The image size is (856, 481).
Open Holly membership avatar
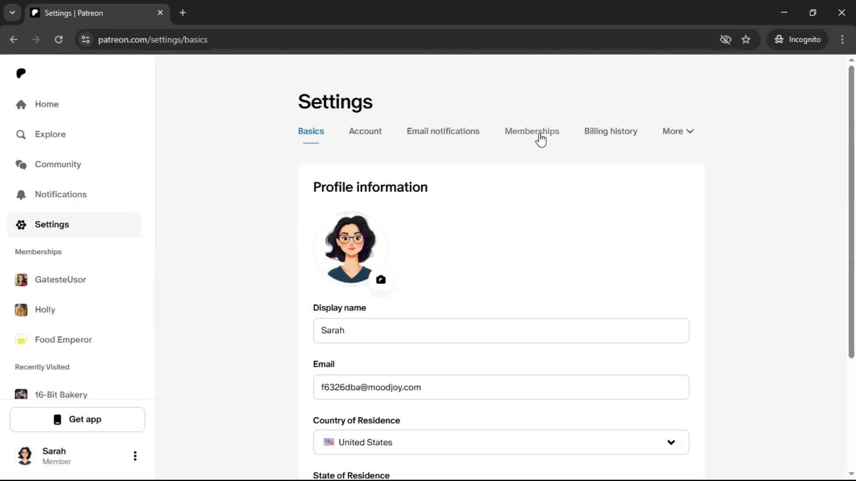coord(21,310)
